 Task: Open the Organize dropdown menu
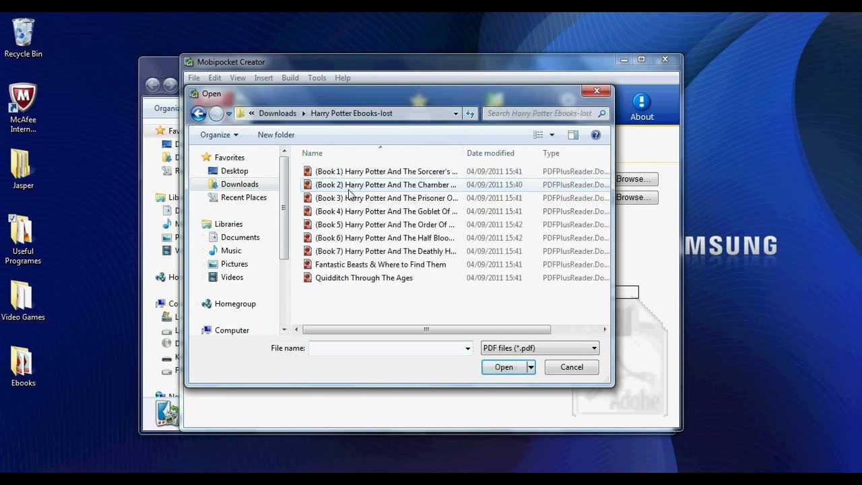point(219,135)
